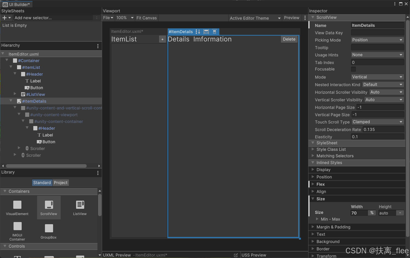Image resolution: width=410 pixels, height=258 pixels.
Task: Click the plus button in ItemList header
Action: tap(162, 39)
